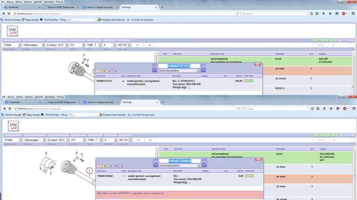This screenshot has height=200, width=357.
Task: Open Polski language dropdown in top window
Action: tap(12, 45)
